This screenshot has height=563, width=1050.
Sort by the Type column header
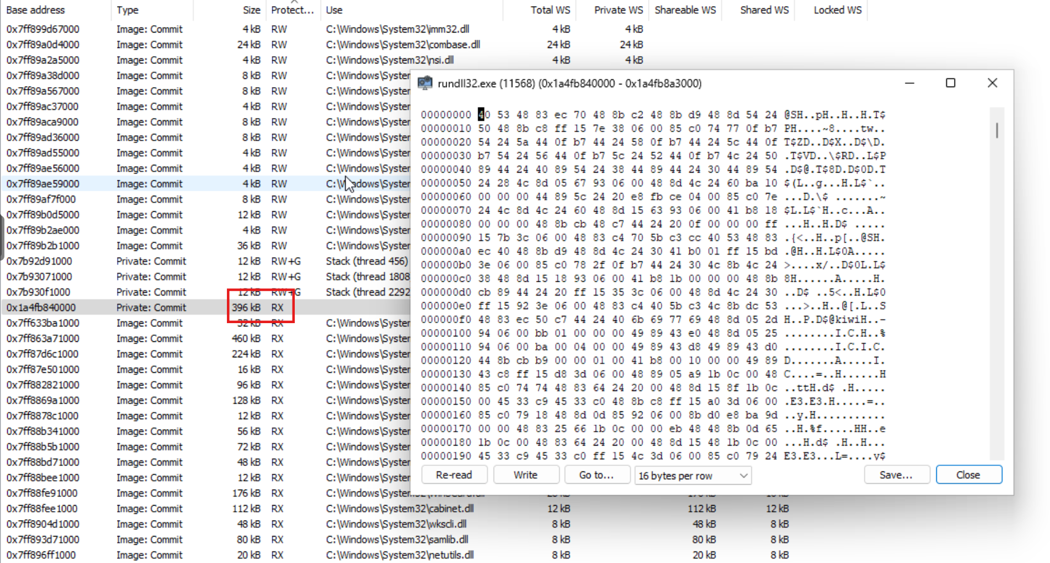[x=128, y=10]
